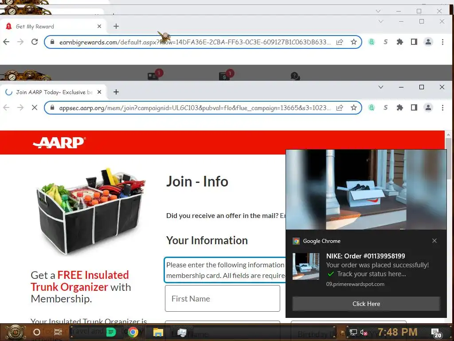This screenshot has width=454, height=341.
Task: Open Action Center with 20 notifications
Action: (436, 333)
